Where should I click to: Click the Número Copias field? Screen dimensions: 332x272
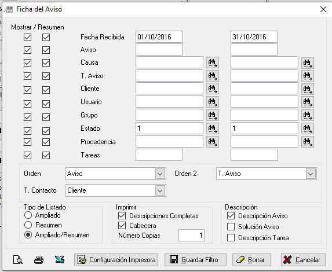(191, 235)
